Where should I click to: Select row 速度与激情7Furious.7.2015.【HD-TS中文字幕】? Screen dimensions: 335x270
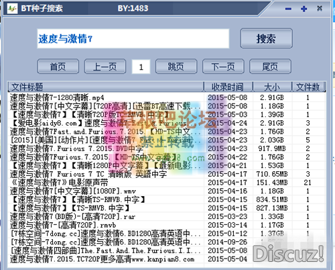[x=167, y=157]
